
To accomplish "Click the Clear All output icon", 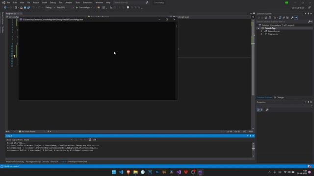I will tap(90, 140).
